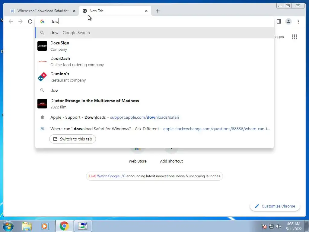Open Apple Support Downloads suggestion

click(x=154, y=118)
